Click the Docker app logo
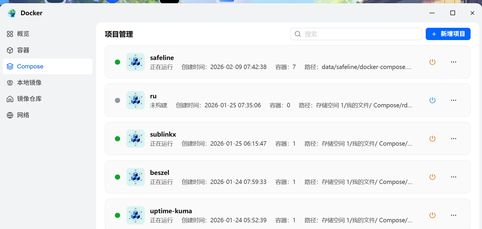Image resolution: width=482 pixels, height=229 pixels. coord(12,13)
